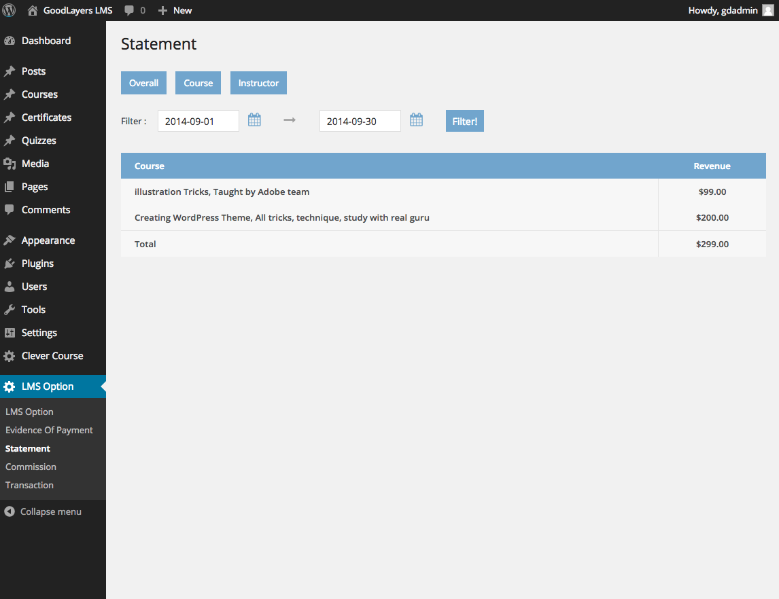Viewport: 779px width, 599px height.
Task: Click the end date field 2014-09-30
Action: coord(360,121)
